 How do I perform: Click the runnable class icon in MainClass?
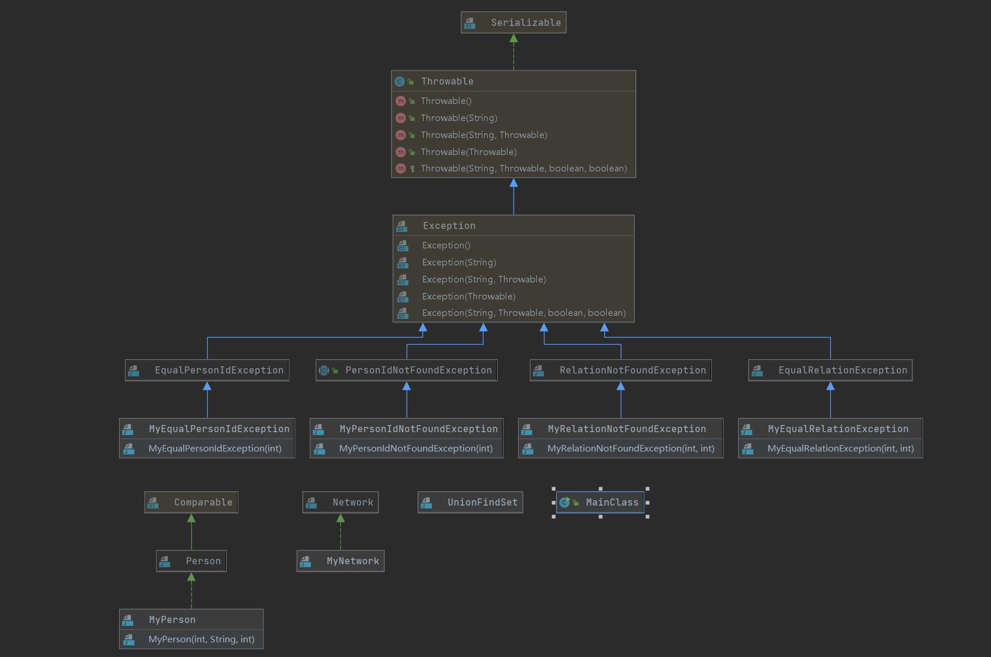[564, 503]
